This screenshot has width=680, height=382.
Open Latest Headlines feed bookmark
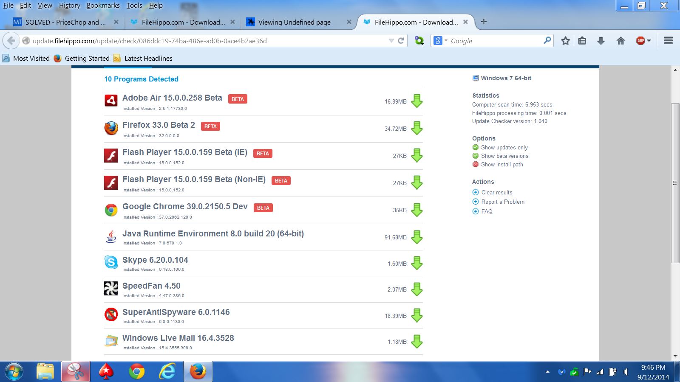(143, 58)
